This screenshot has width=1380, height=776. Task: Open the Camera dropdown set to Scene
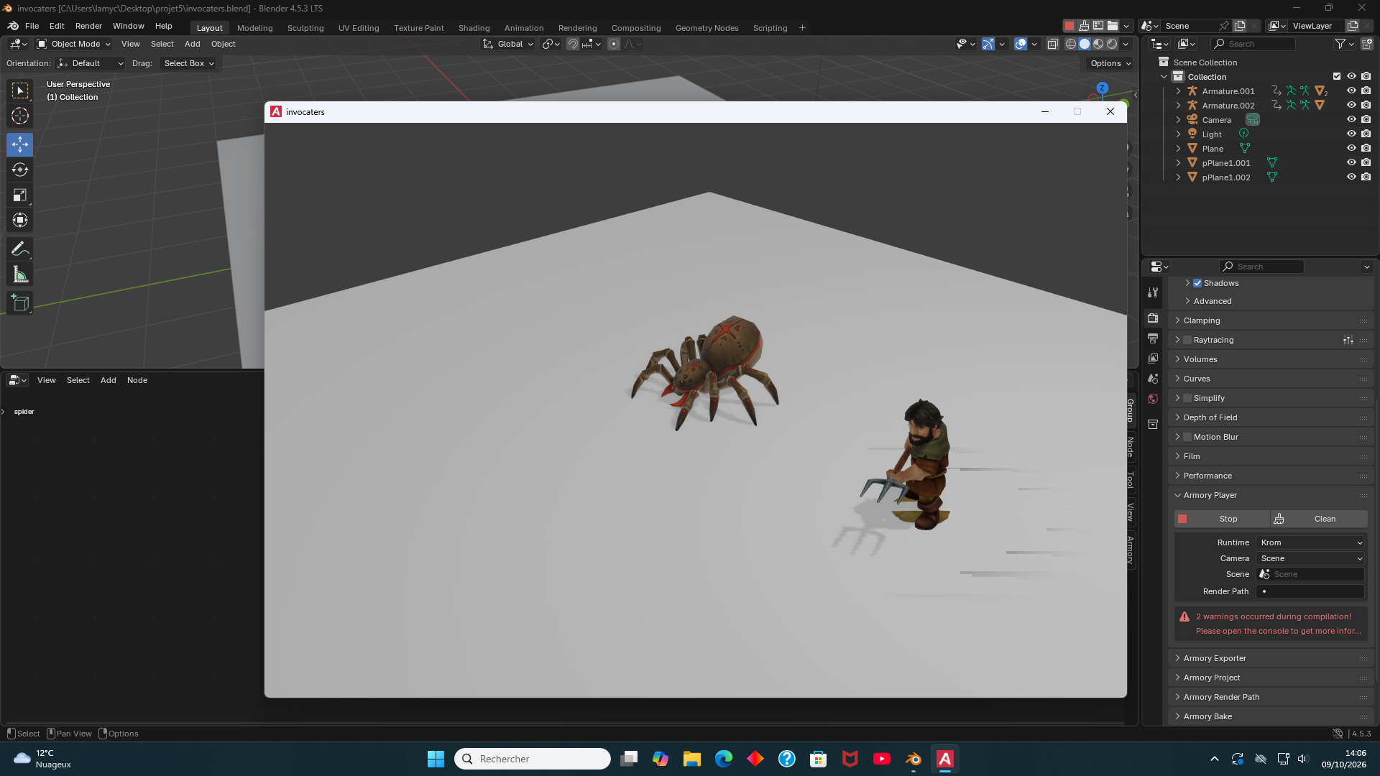pos(1311,558)
